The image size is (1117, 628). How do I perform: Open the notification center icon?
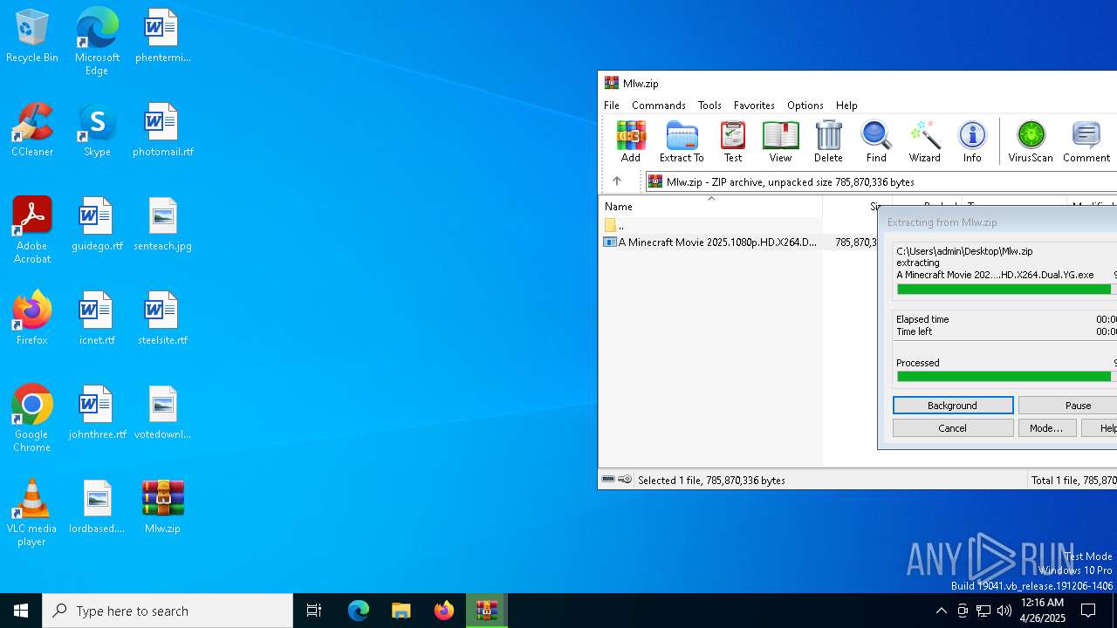click(1088, 611)
